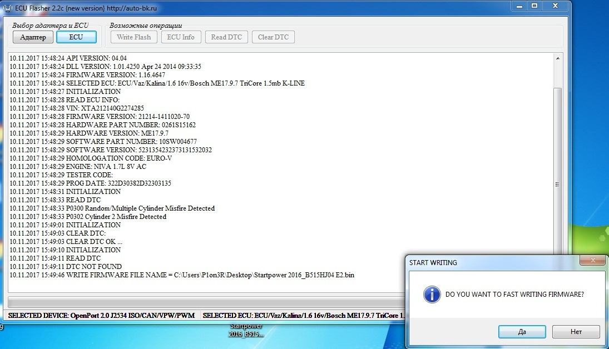609x349 pixels.
Task: Select the Startpower 2016_B515 desktop file
Action: 246,330
